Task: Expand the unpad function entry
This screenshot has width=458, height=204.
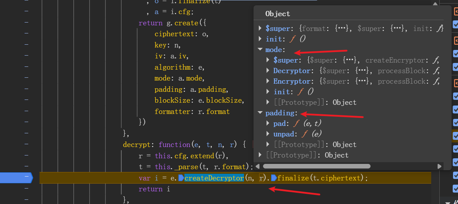Action: [268, 134]
